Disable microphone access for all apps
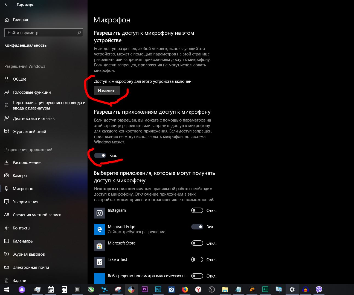Image resolution: width=354 pixels, height=295 pixels. point(100,155)
